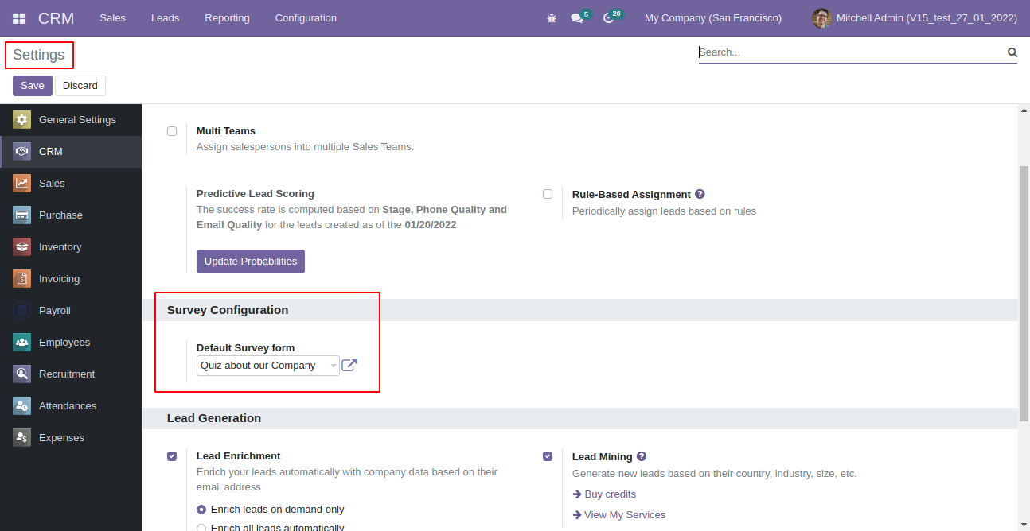The width and height of the screenshot is (1030, 531).
Task: Open the Default Survey form dropdown
Action: click(268, 366)
